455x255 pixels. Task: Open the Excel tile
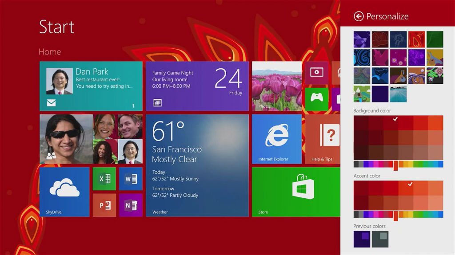tap(104, 179)
